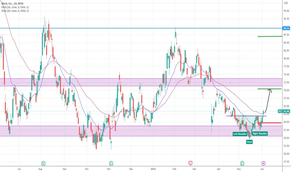Click the 75.00 price axis label
The image size is (291, 172).
286,74
